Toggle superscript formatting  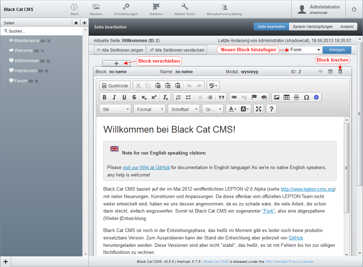click(x=154, y=97)
